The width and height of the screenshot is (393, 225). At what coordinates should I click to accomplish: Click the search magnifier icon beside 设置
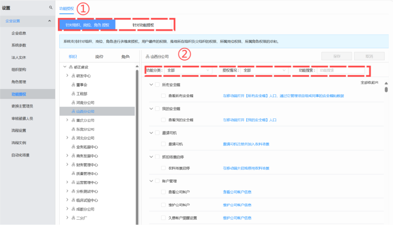coord(51,8)
